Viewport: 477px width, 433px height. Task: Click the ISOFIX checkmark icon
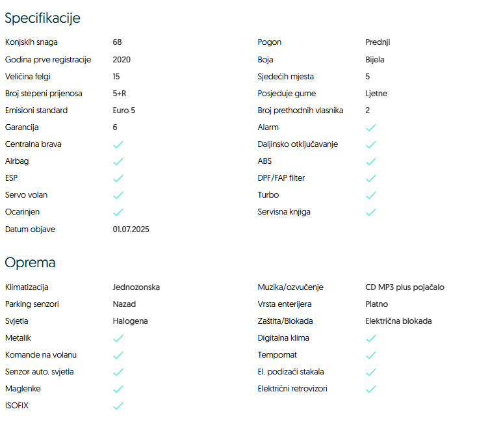coord(118,406)
